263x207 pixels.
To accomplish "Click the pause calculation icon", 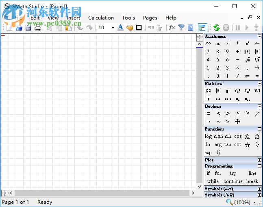I will 238,28.
